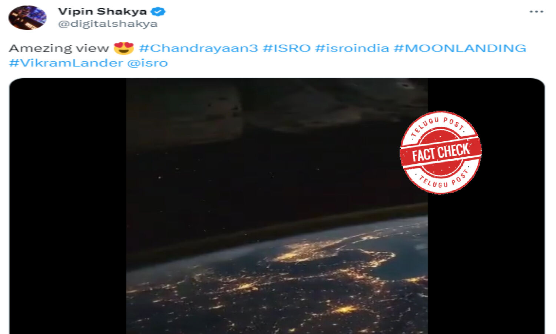Visit the @digitalshakya handle
Viewport: 556px width, 334px height.
tap(108, 24)
